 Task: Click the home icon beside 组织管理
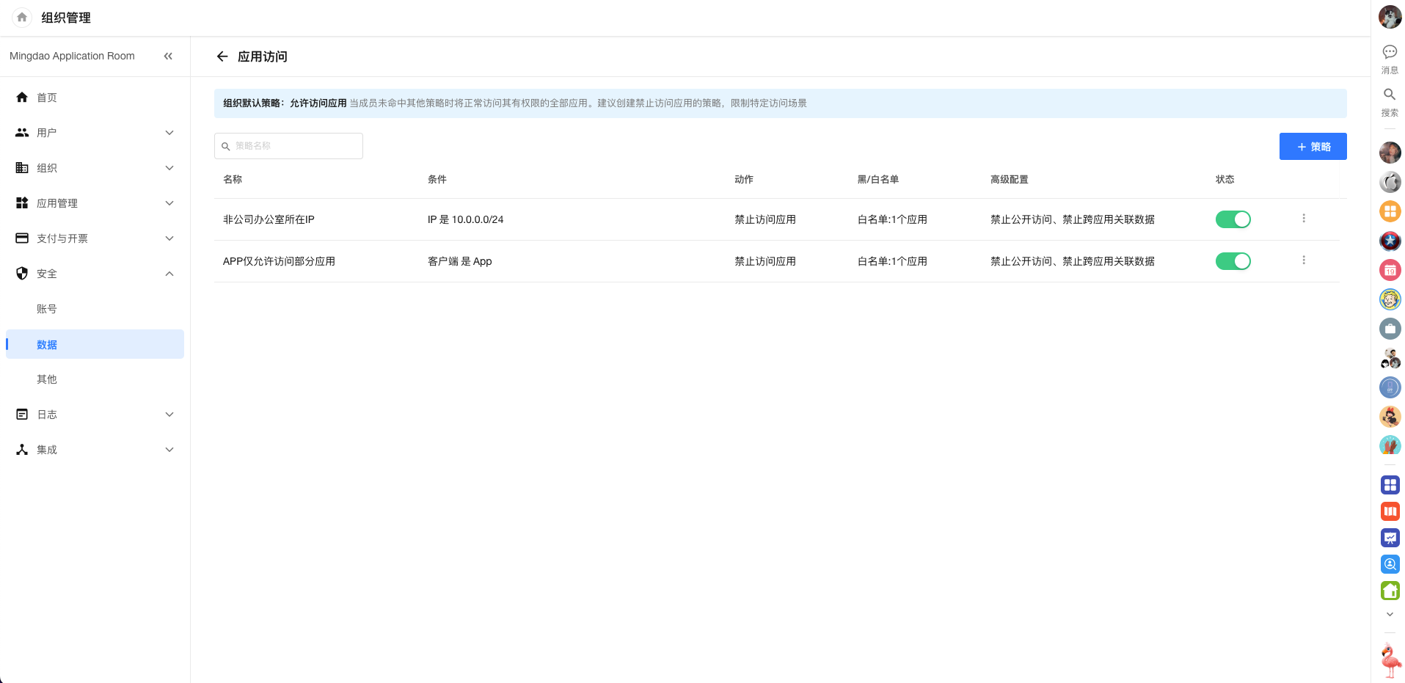(22, 18)
